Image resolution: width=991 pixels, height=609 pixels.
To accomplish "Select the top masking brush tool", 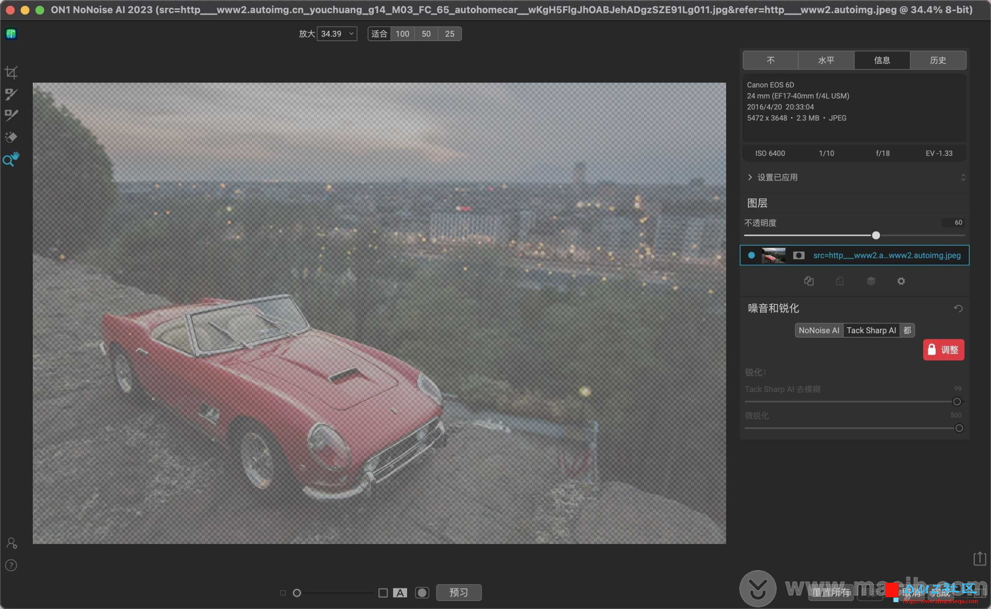I will tap(11, 94).
